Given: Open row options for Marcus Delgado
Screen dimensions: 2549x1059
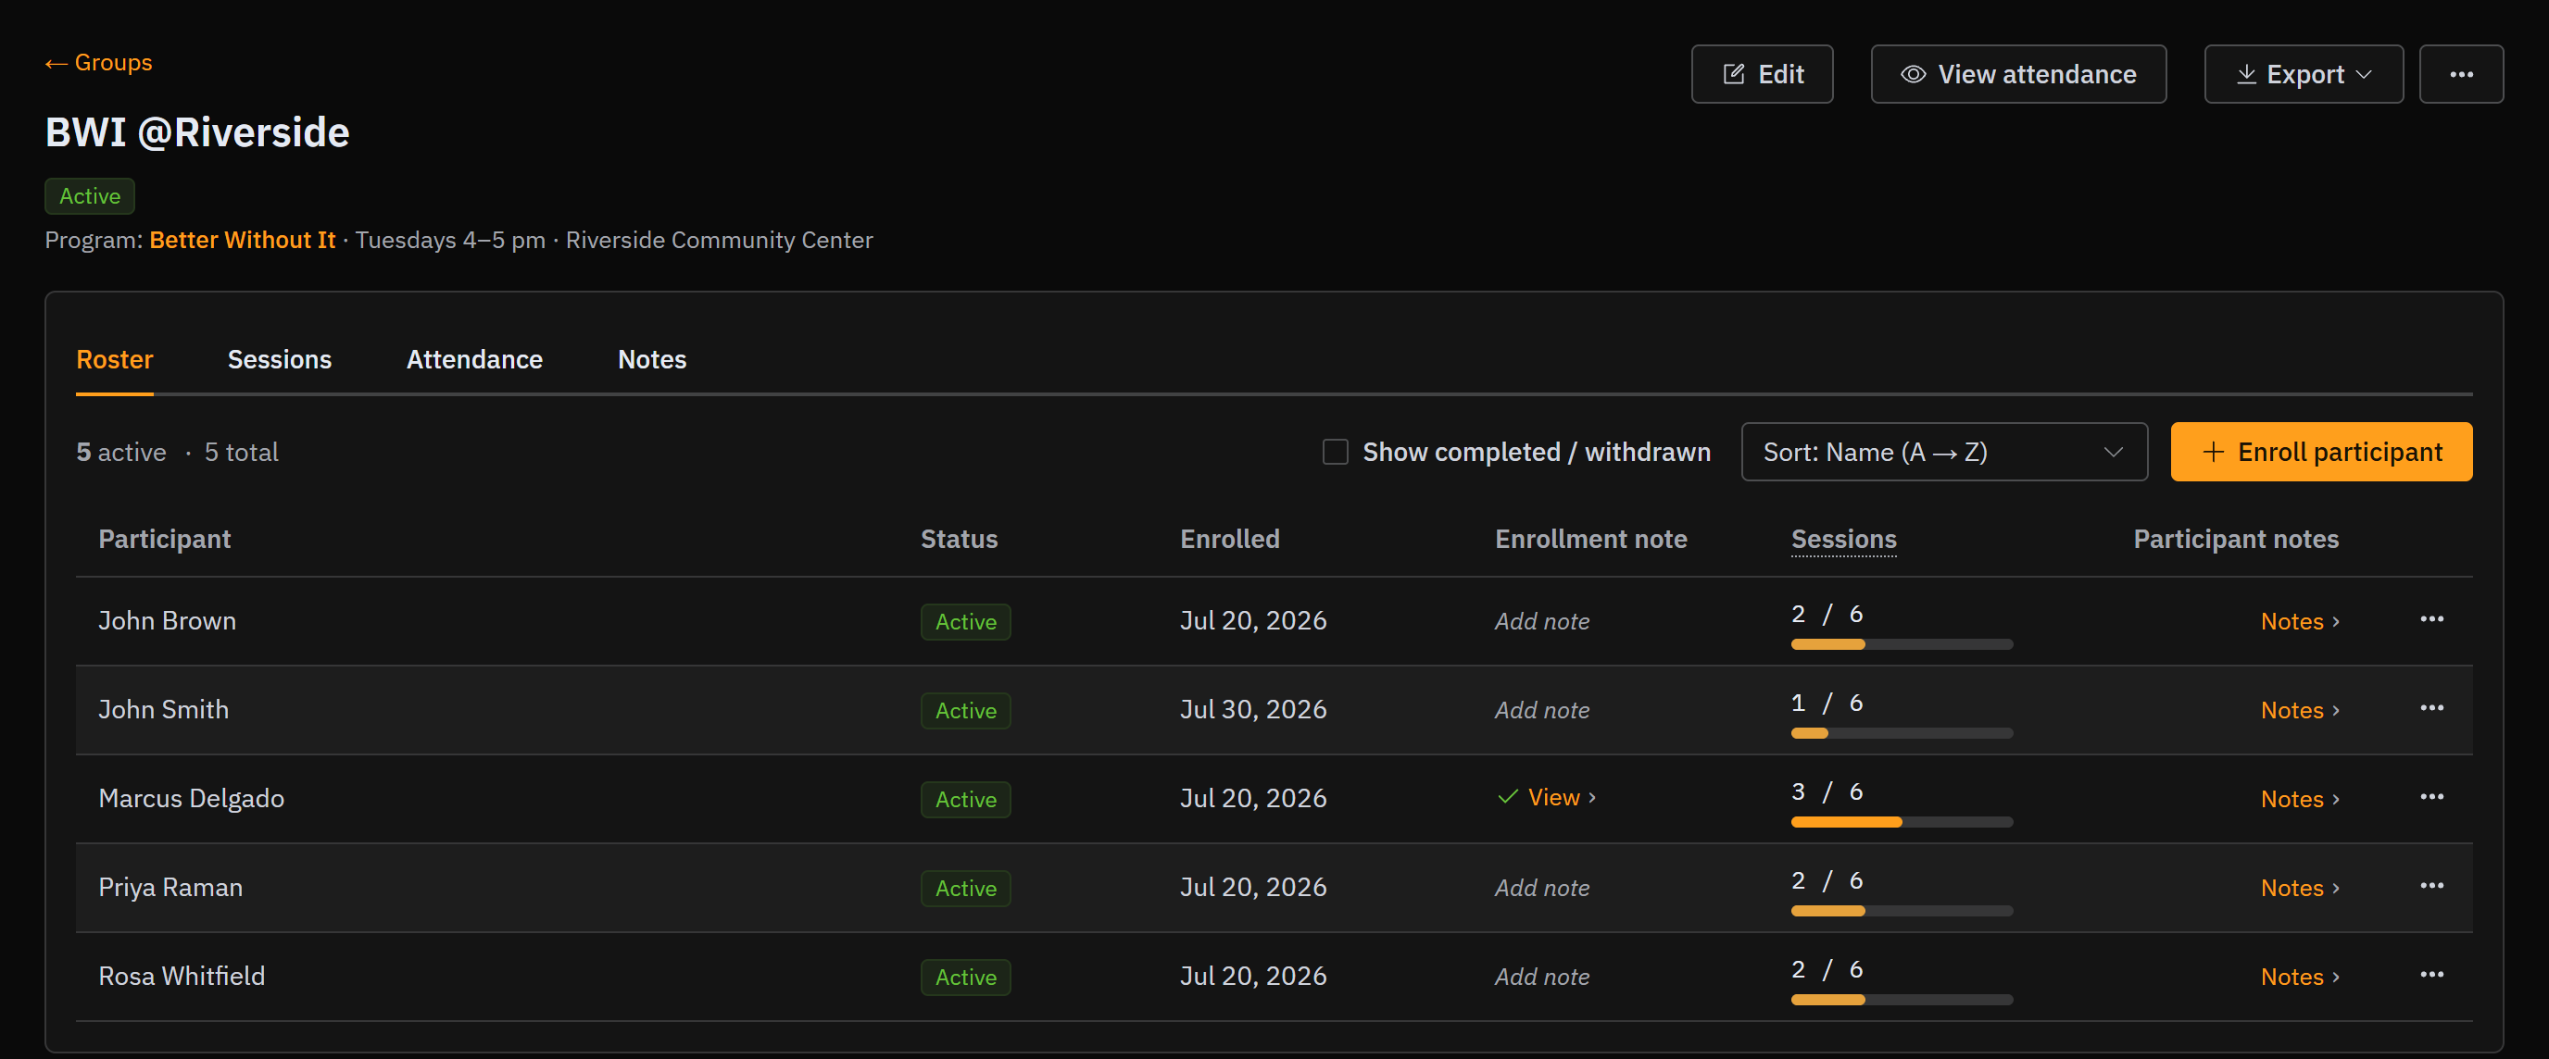Looking at the screenshot, I should tap(2431, 798).
